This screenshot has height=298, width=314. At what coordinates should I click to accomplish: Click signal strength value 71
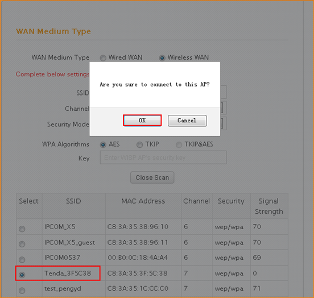tap(257, 288)
